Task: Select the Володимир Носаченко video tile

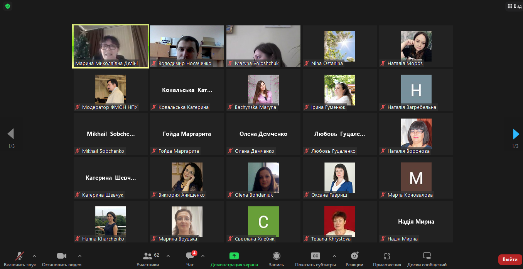Action: 187,46
